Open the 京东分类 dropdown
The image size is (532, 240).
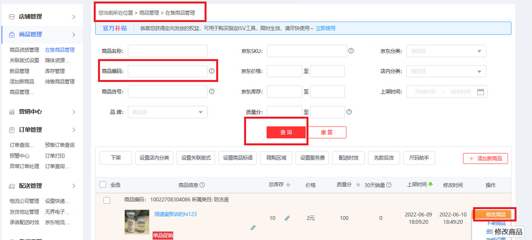tap(446, 51)
